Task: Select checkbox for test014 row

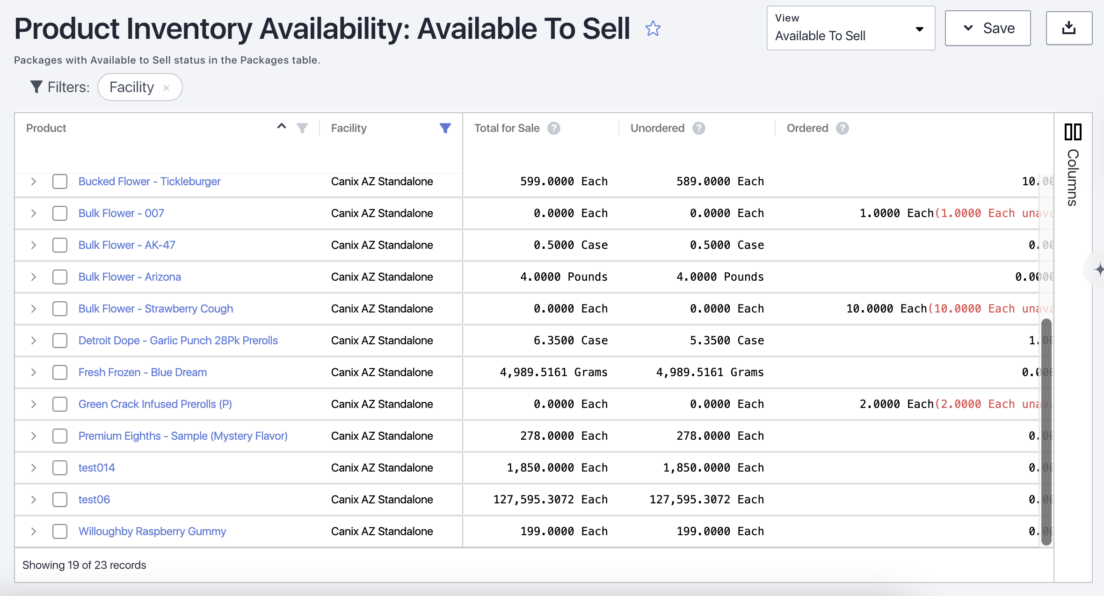Action: (x=60, y=468)
